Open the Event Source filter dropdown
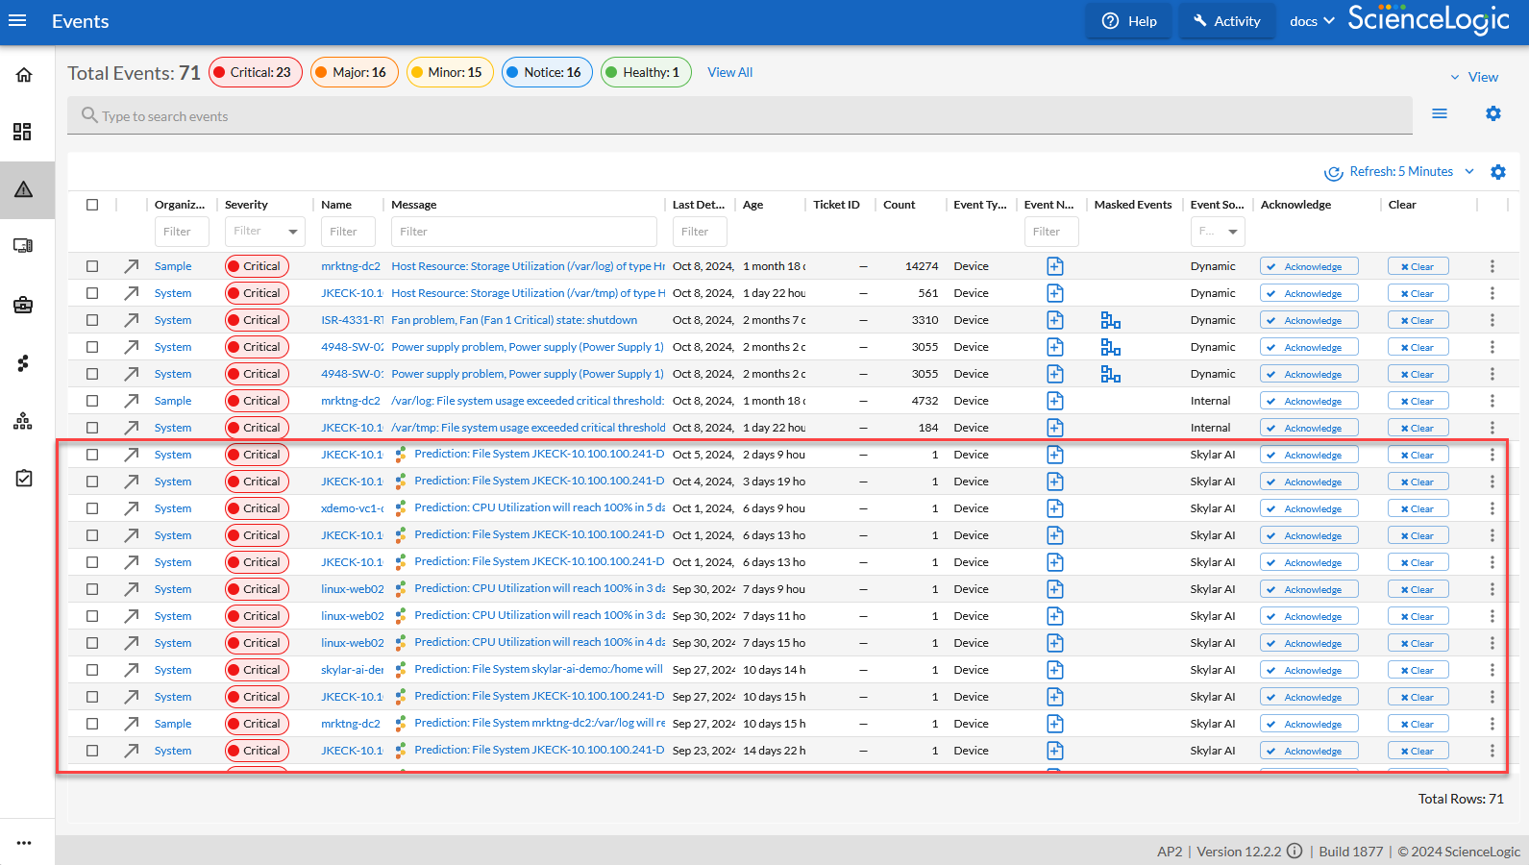This screenshot has height=865, width=1529. pyautogui.click(x=1218, y=232)
